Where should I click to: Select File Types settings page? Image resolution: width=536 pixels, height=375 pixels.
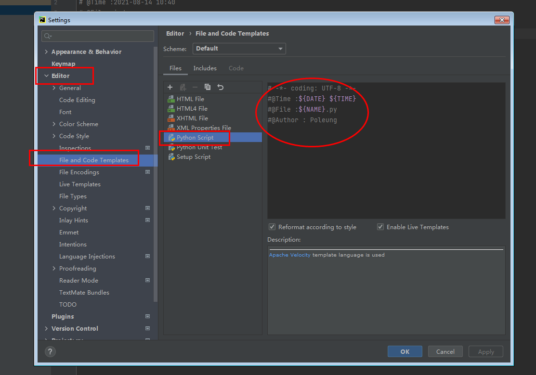(x=73, y=196)
